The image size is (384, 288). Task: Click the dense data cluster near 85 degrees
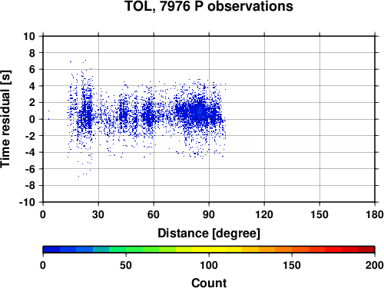click(x=200, y=111)
